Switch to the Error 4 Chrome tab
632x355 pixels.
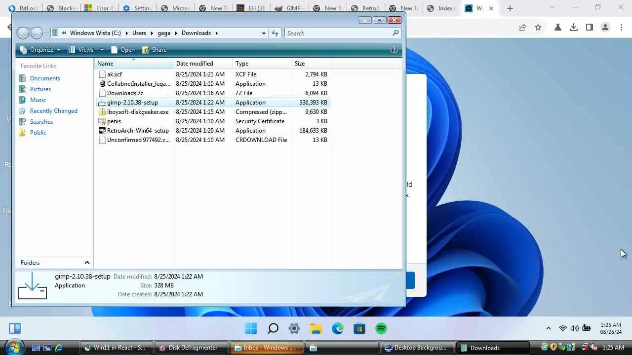[x=99, y=8]
